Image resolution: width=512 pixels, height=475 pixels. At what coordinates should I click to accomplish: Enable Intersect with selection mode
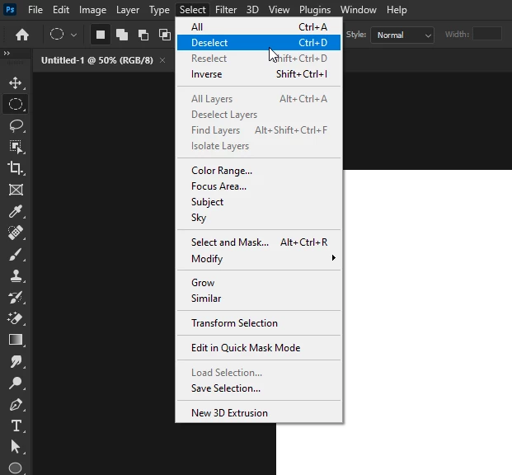click(164, 35)
